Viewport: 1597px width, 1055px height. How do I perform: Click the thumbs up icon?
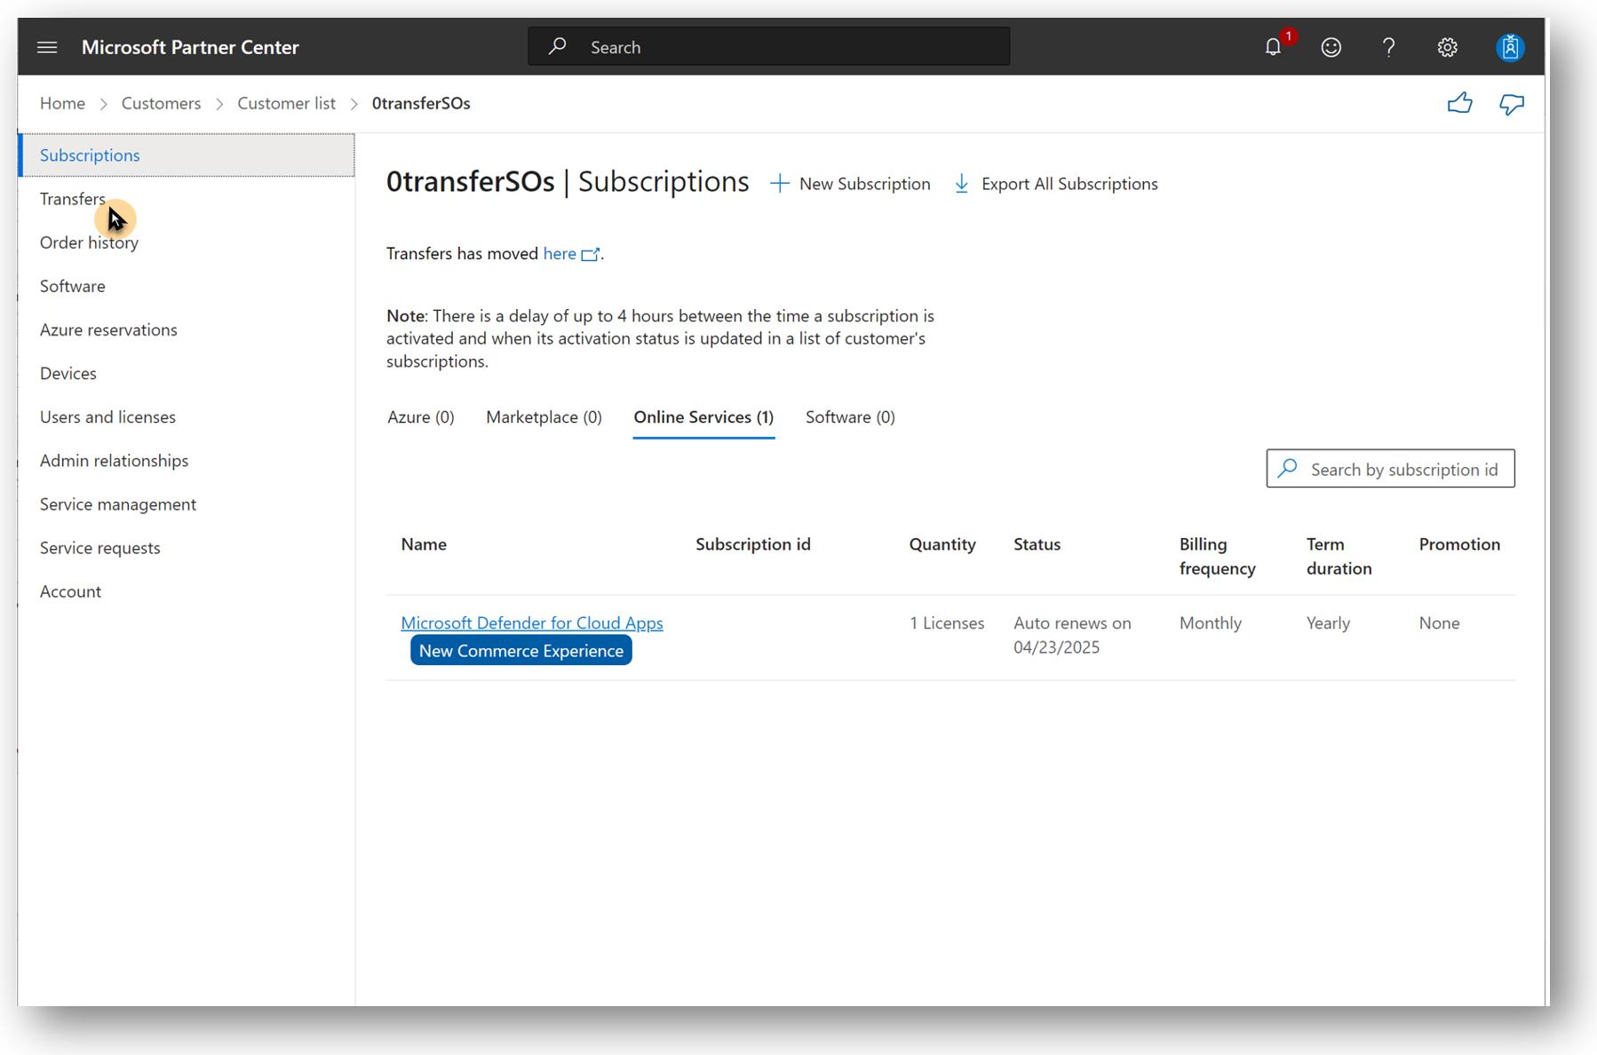(x=1459, y=104)
